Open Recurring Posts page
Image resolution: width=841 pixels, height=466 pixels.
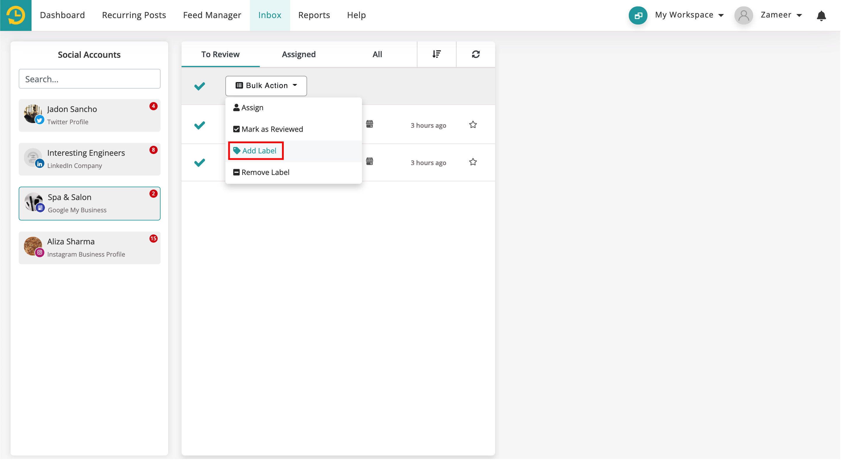[x=134, y=15]
